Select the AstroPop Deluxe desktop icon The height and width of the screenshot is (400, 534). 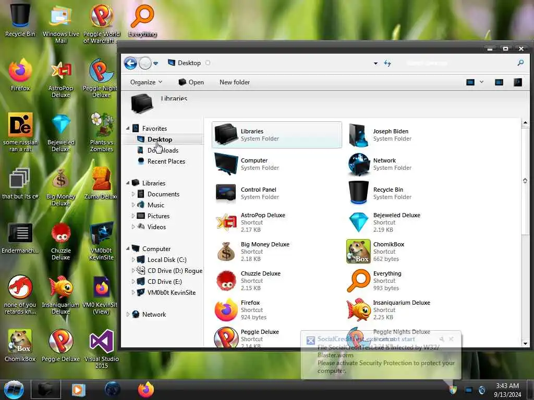point(60,78)
